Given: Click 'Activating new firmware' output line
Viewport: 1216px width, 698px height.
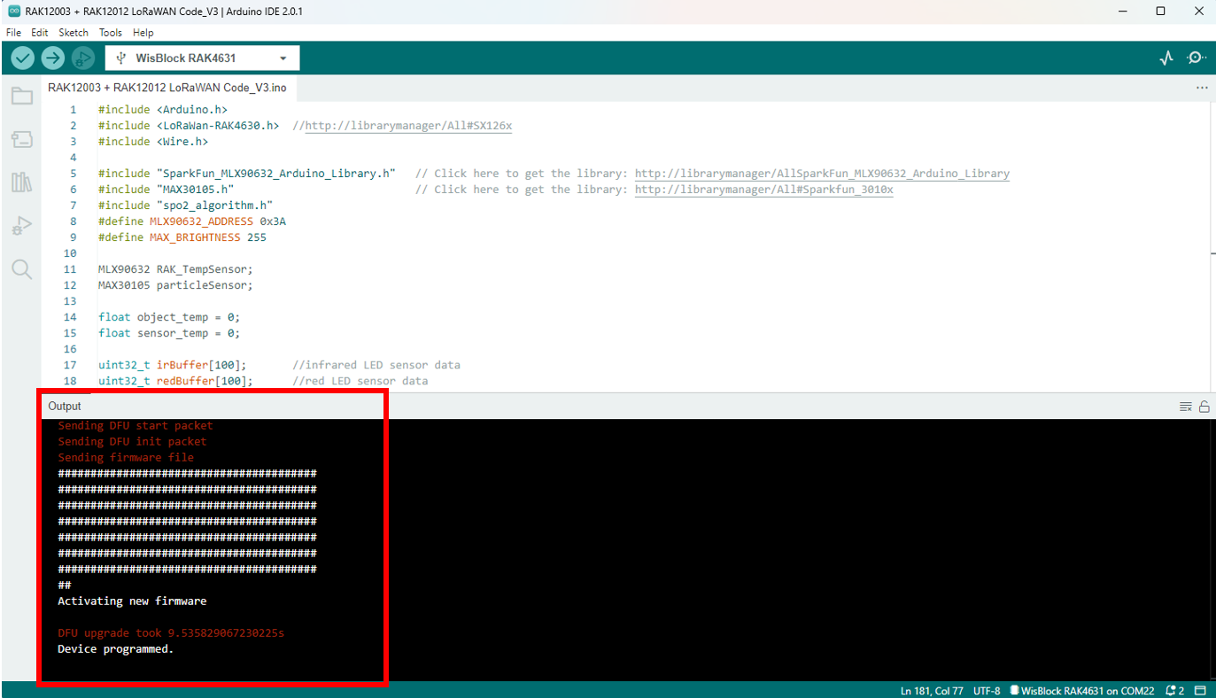Looking at the screenshot, I should [132, 601].
